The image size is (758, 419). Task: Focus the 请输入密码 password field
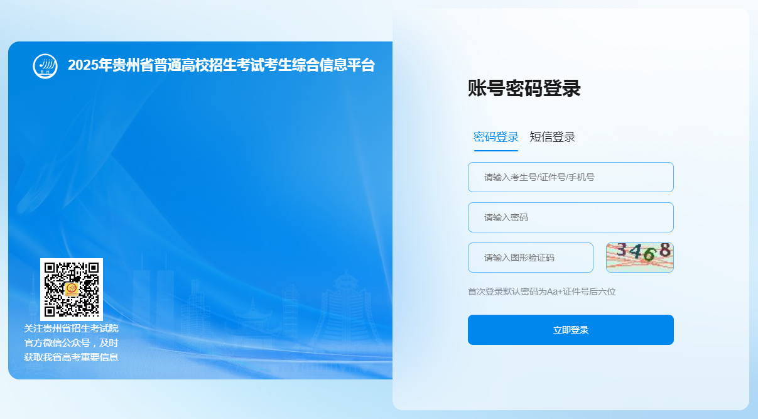pyautogui.click(x=571, y=217)
